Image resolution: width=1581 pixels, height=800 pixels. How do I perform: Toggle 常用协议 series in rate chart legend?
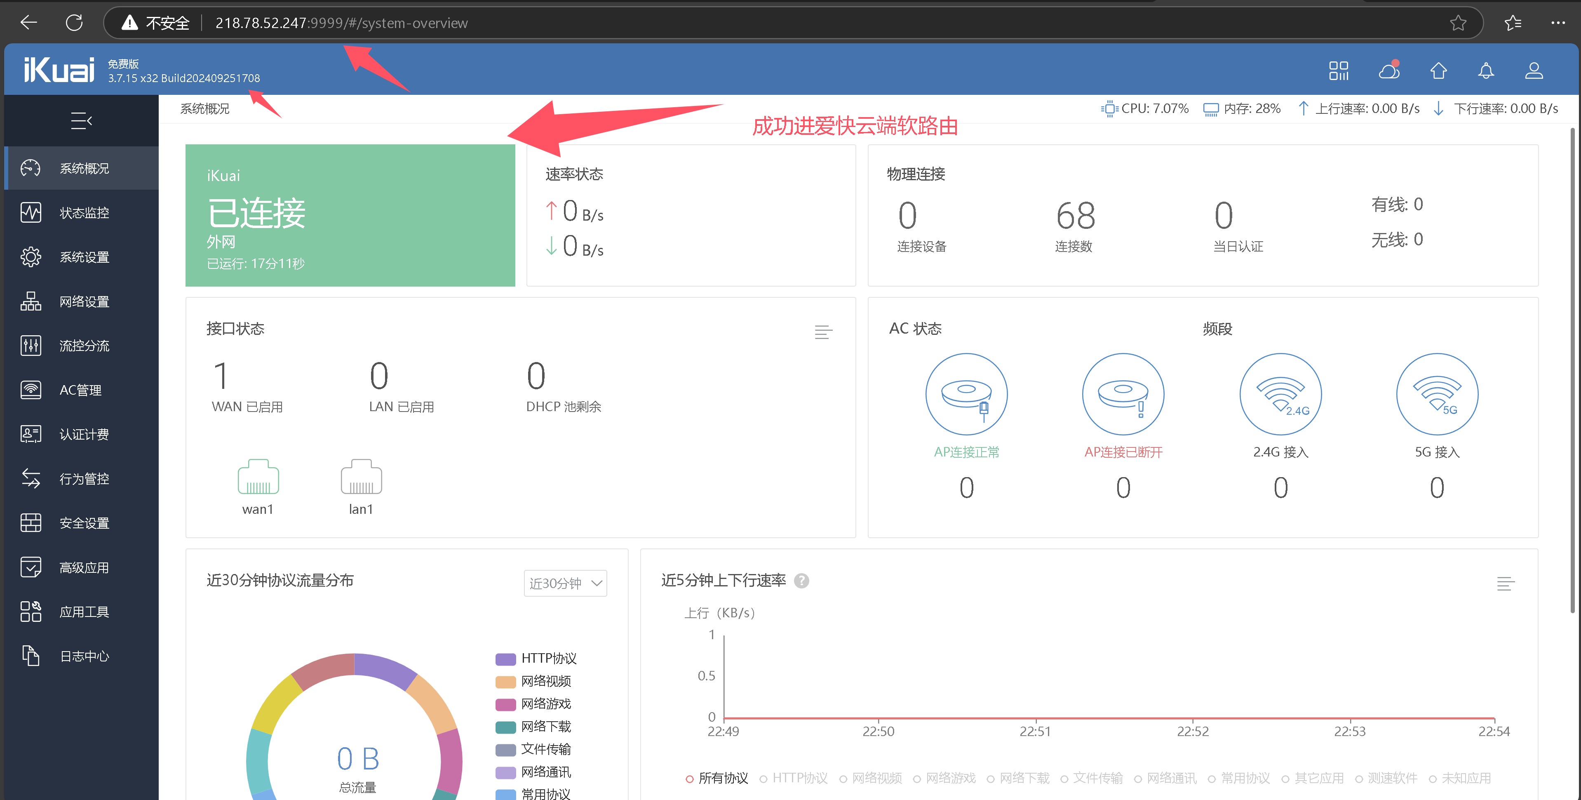tap(1238, 778)
